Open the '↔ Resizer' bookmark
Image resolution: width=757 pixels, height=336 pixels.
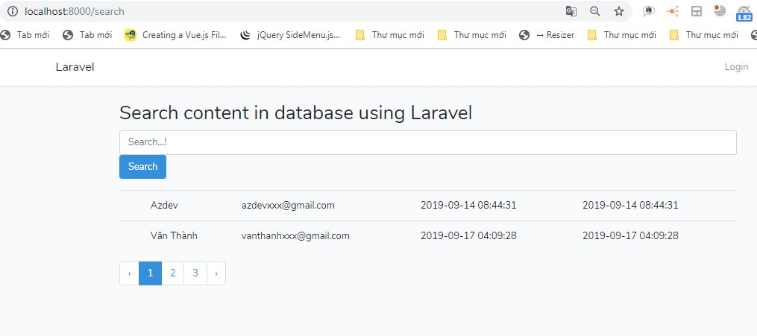[x=547, y=35]
